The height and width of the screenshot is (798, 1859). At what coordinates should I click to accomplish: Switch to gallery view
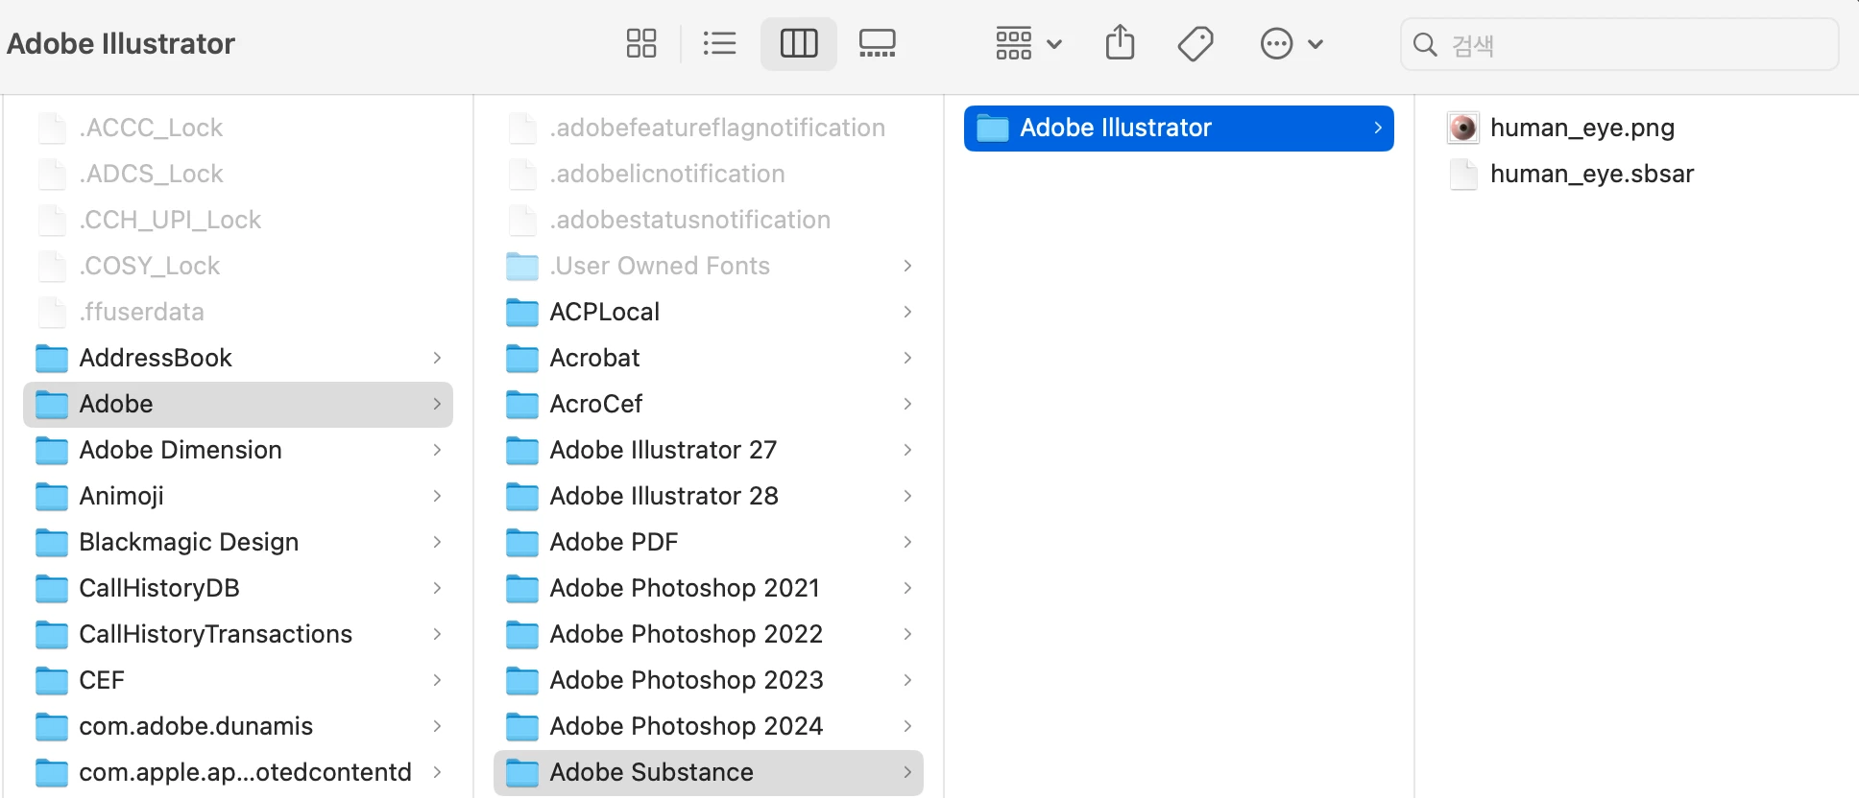coord(878,43)
